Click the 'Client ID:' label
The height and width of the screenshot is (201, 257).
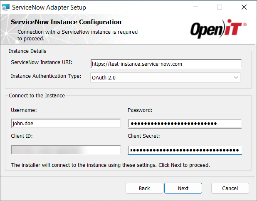pyautogui.click(x=22, y=136)
